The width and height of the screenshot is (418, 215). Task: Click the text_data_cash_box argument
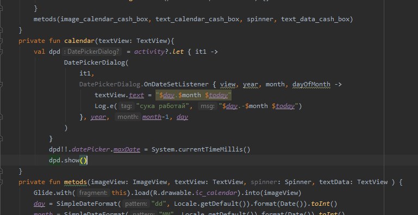coord(315,19)
